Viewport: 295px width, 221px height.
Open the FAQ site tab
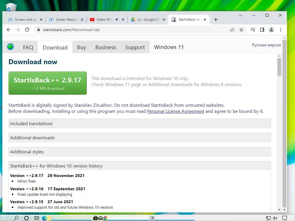tap(28, 47)
